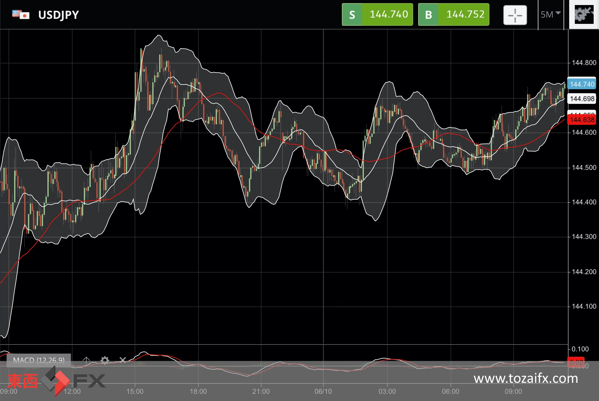
Task: Click the 15:00 time axis label
Action: 135,391
